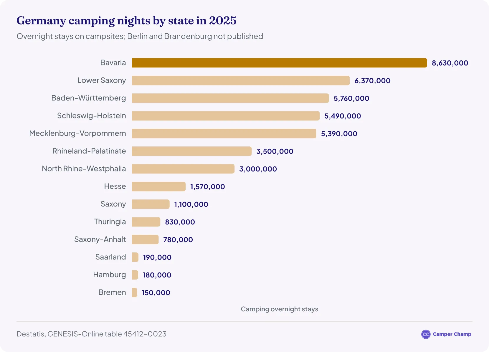Screen dimensions: 489x352
Task: Click the value 3,000,000
Action: [258, 169]
